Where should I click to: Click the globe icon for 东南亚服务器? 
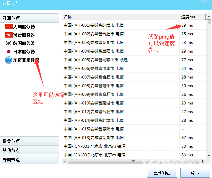click(x=8, y=60)
